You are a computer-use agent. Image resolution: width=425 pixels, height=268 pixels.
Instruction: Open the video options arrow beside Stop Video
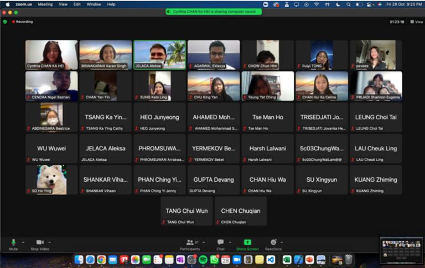point(49,242)
